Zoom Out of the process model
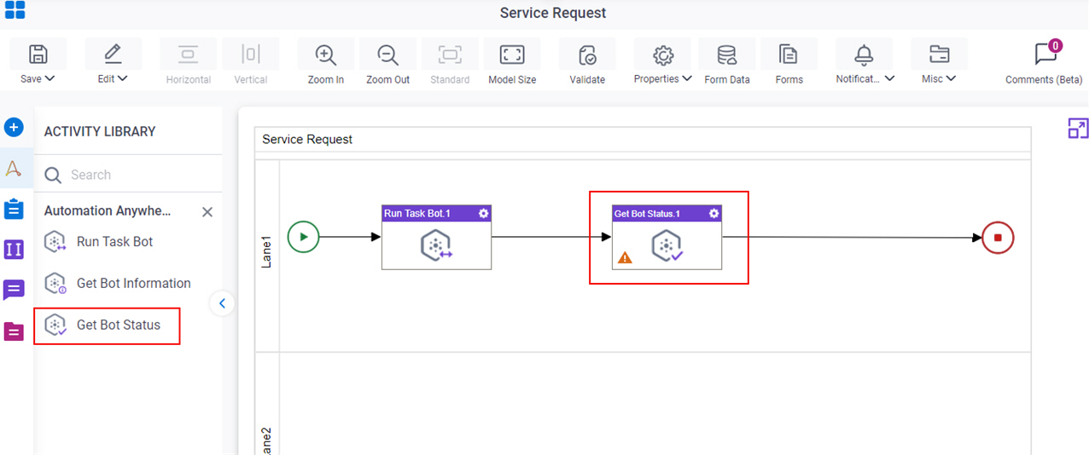The image size is (1089, 455). coord(388,55)
